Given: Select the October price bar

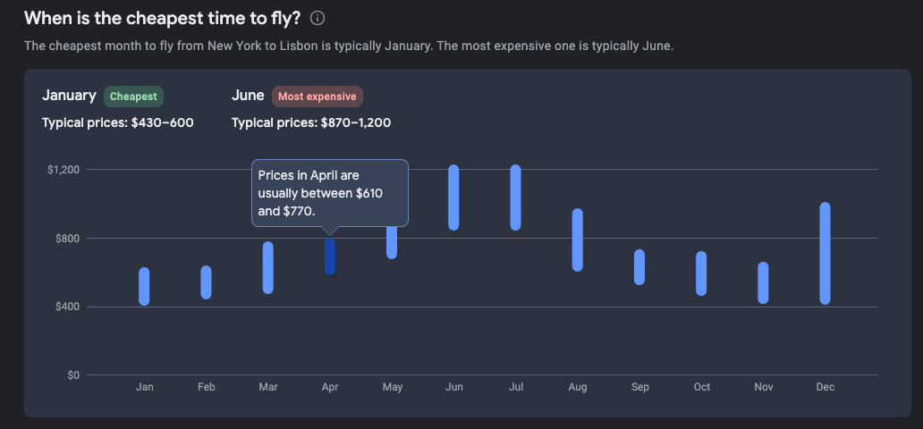Looking at the screenshot, I should 701,273.
